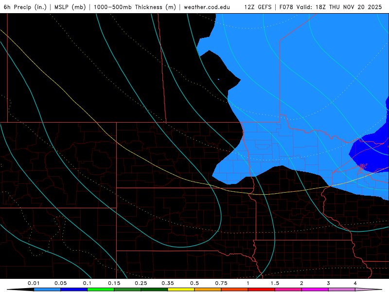Click the "4" scale label
Screen dimensions: 389x292
click(x=355, y=283)
